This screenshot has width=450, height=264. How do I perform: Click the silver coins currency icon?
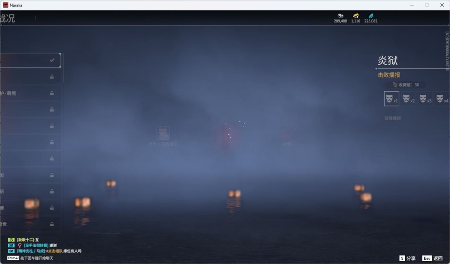(x=340, y=16)
